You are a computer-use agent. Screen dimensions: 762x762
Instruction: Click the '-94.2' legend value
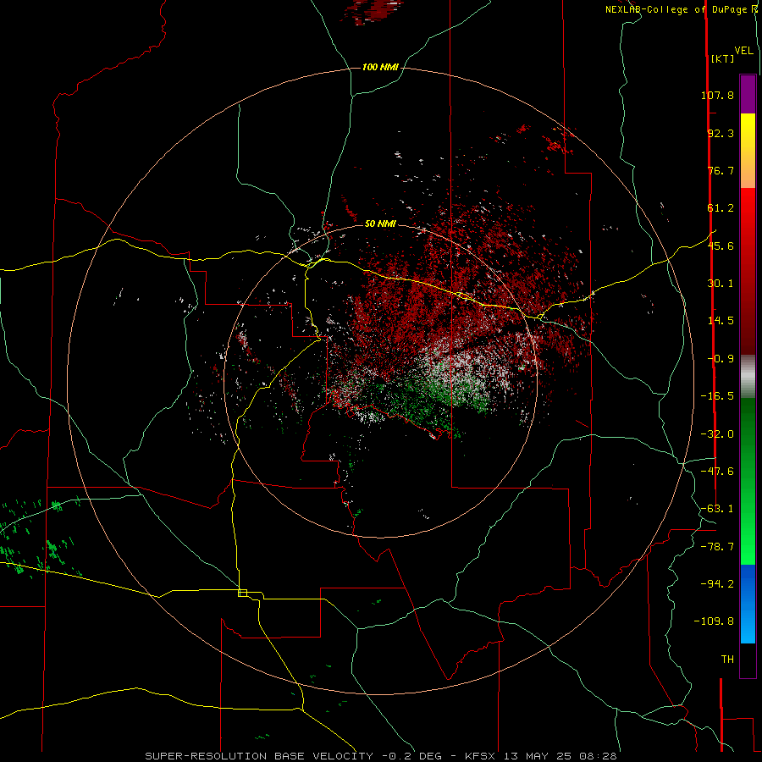click(x=717, y=583)
